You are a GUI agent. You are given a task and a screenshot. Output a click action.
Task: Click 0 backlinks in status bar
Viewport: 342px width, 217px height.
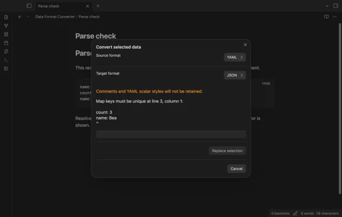[280, 213]
